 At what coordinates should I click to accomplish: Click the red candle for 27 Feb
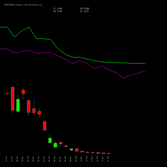click(45, 126)
